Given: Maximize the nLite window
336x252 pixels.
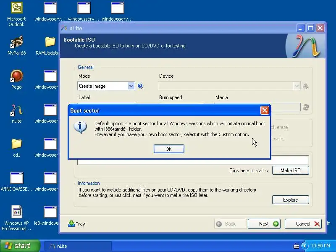Looking at the screenshot, I should 310,28.
